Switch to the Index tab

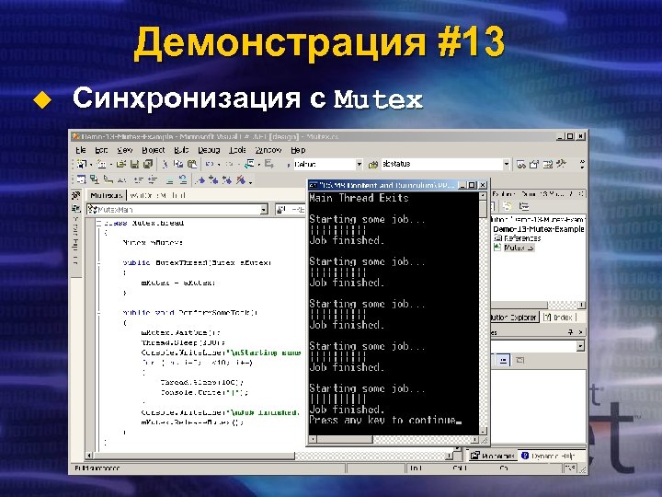coord(558,317)
